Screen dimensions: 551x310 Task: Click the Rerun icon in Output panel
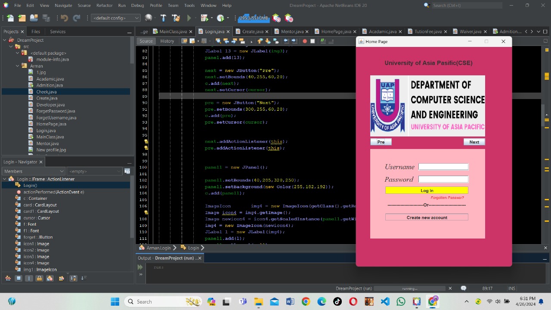[140, 267]
